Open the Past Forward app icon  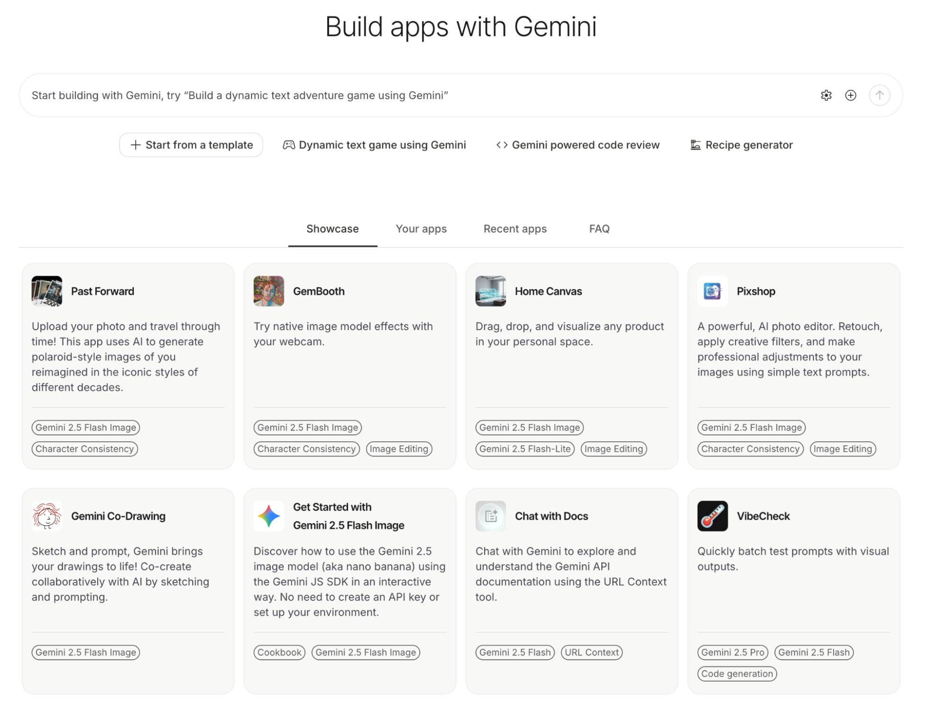46,291
